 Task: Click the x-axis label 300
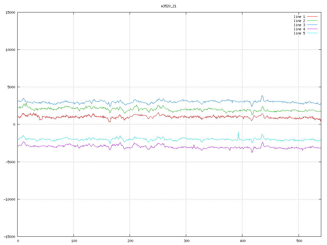click(x=186, y=241)
